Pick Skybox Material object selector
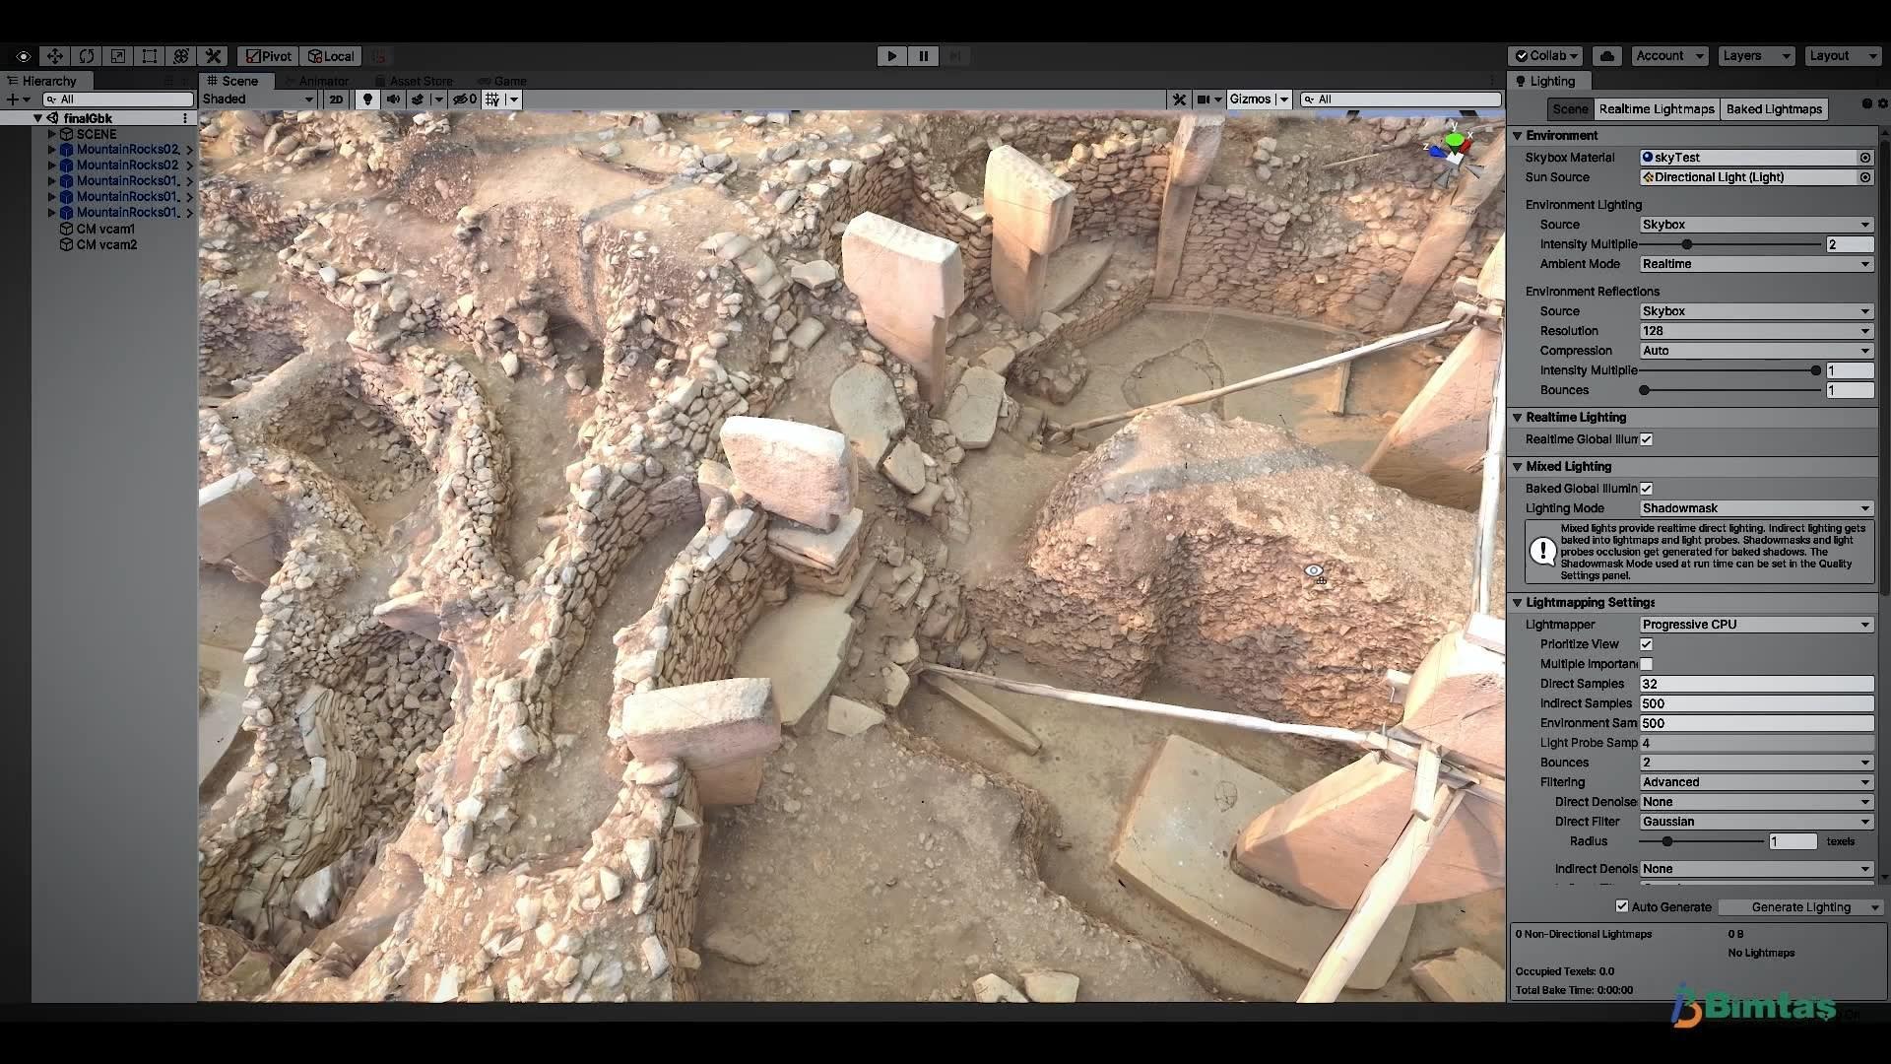This screenshot has height=1064, width=1891. tap(1864, 158)
